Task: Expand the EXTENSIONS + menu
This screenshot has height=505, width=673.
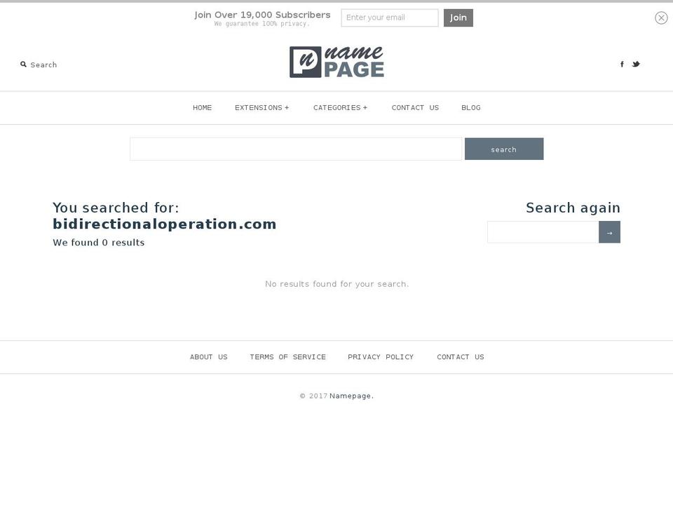Action: click(x=261, y=108)
